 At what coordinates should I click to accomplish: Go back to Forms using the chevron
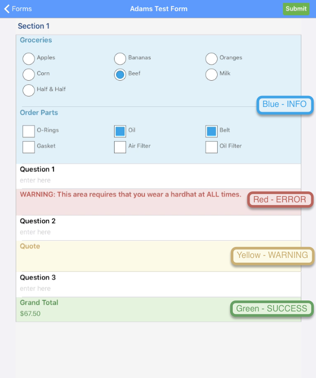coord(7,9)
